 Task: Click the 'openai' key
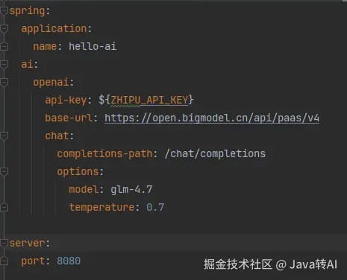[x=51, y=83]
